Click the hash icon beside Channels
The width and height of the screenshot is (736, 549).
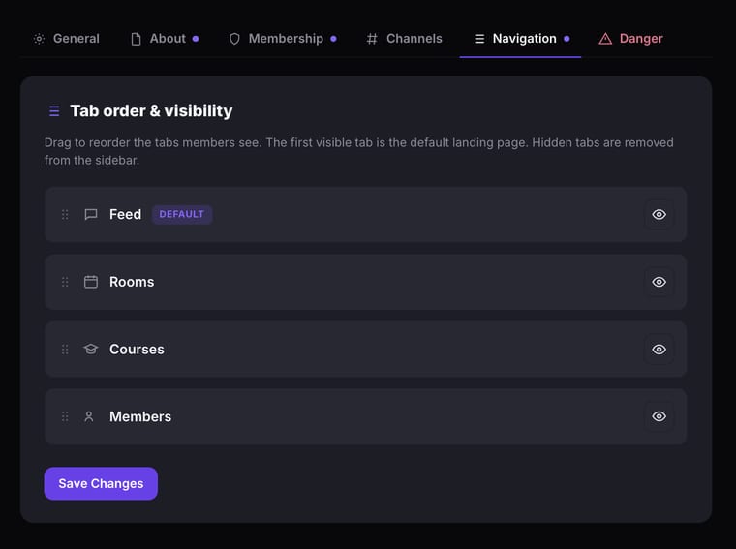click(372, 39)
